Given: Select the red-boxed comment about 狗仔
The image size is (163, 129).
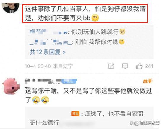Looking at the screenshot, I should tap(85, 13).
